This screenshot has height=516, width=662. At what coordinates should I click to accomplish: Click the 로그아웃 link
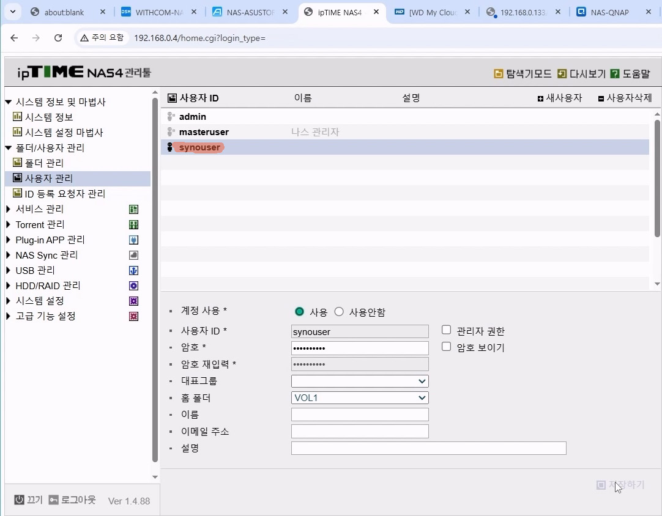point(72,500)
